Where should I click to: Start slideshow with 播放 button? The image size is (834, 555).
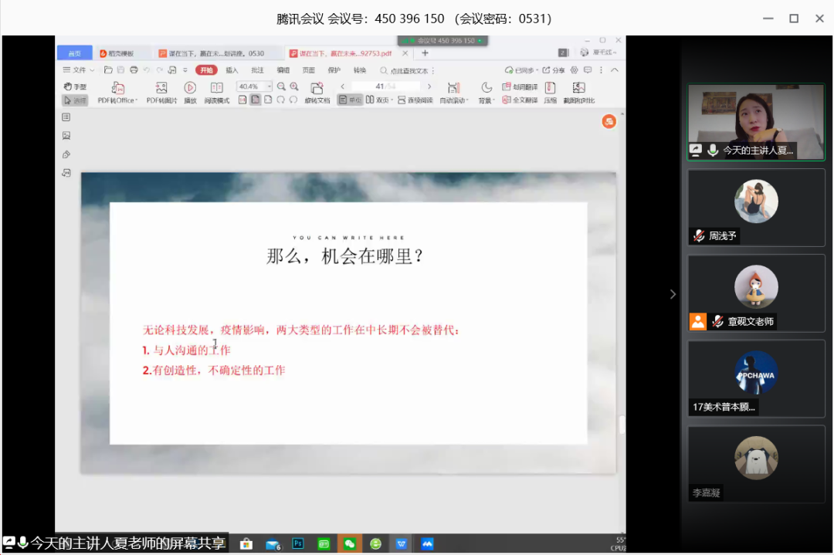pos(190,88)
